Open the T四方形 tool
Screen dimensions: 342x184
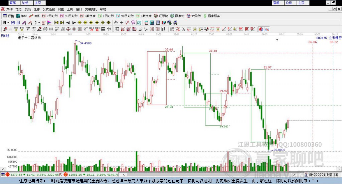point(106,16)
